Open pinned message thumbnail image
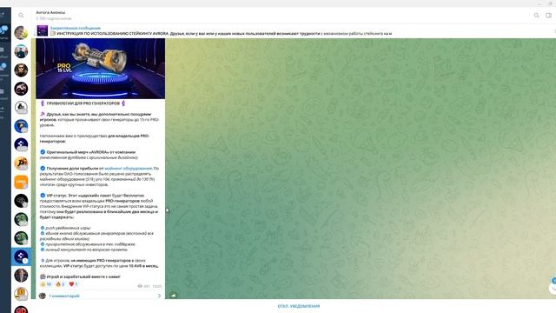 [43, 30]
